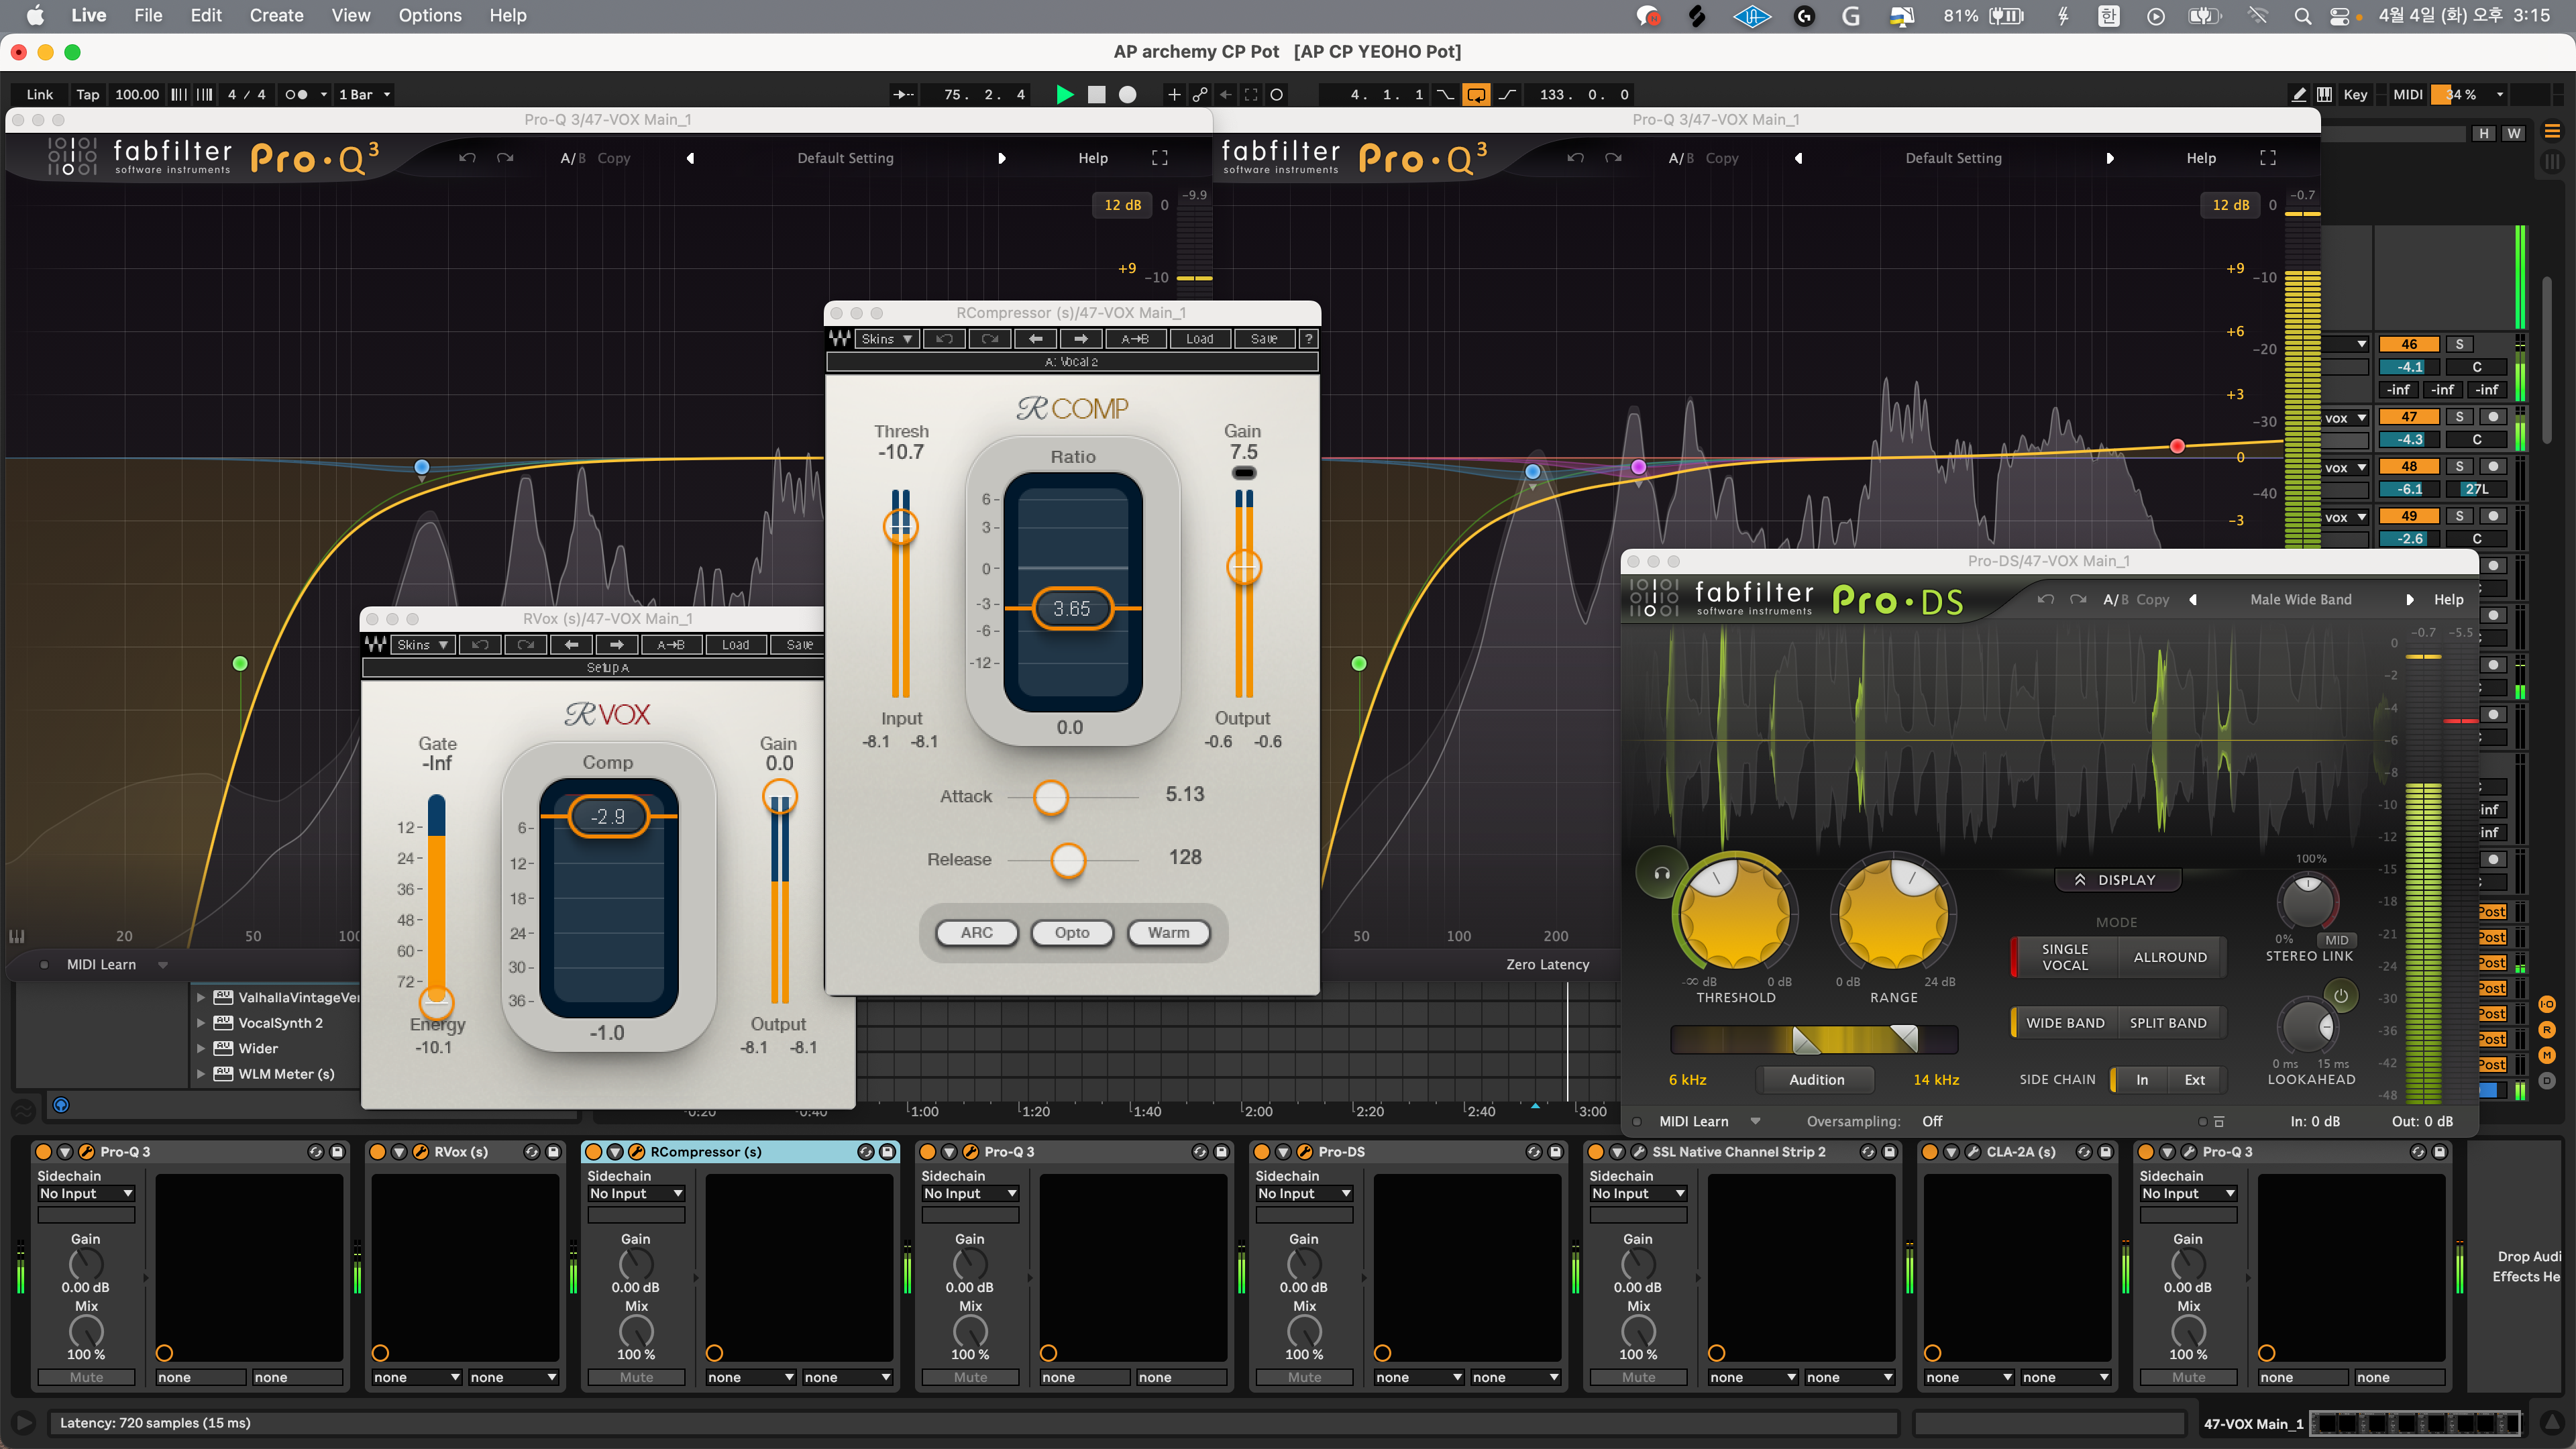The image size is (2576, 1449).
Task: Show the plug-in window of CLA-2A (s)
Action: tap(1973, 1152)
